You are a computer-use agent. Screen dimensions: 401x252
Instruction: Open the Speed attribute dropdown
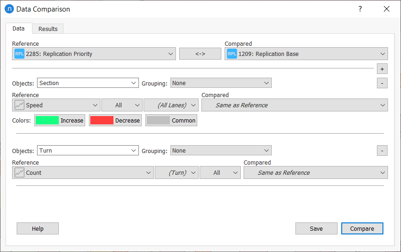tap(56, 105)
